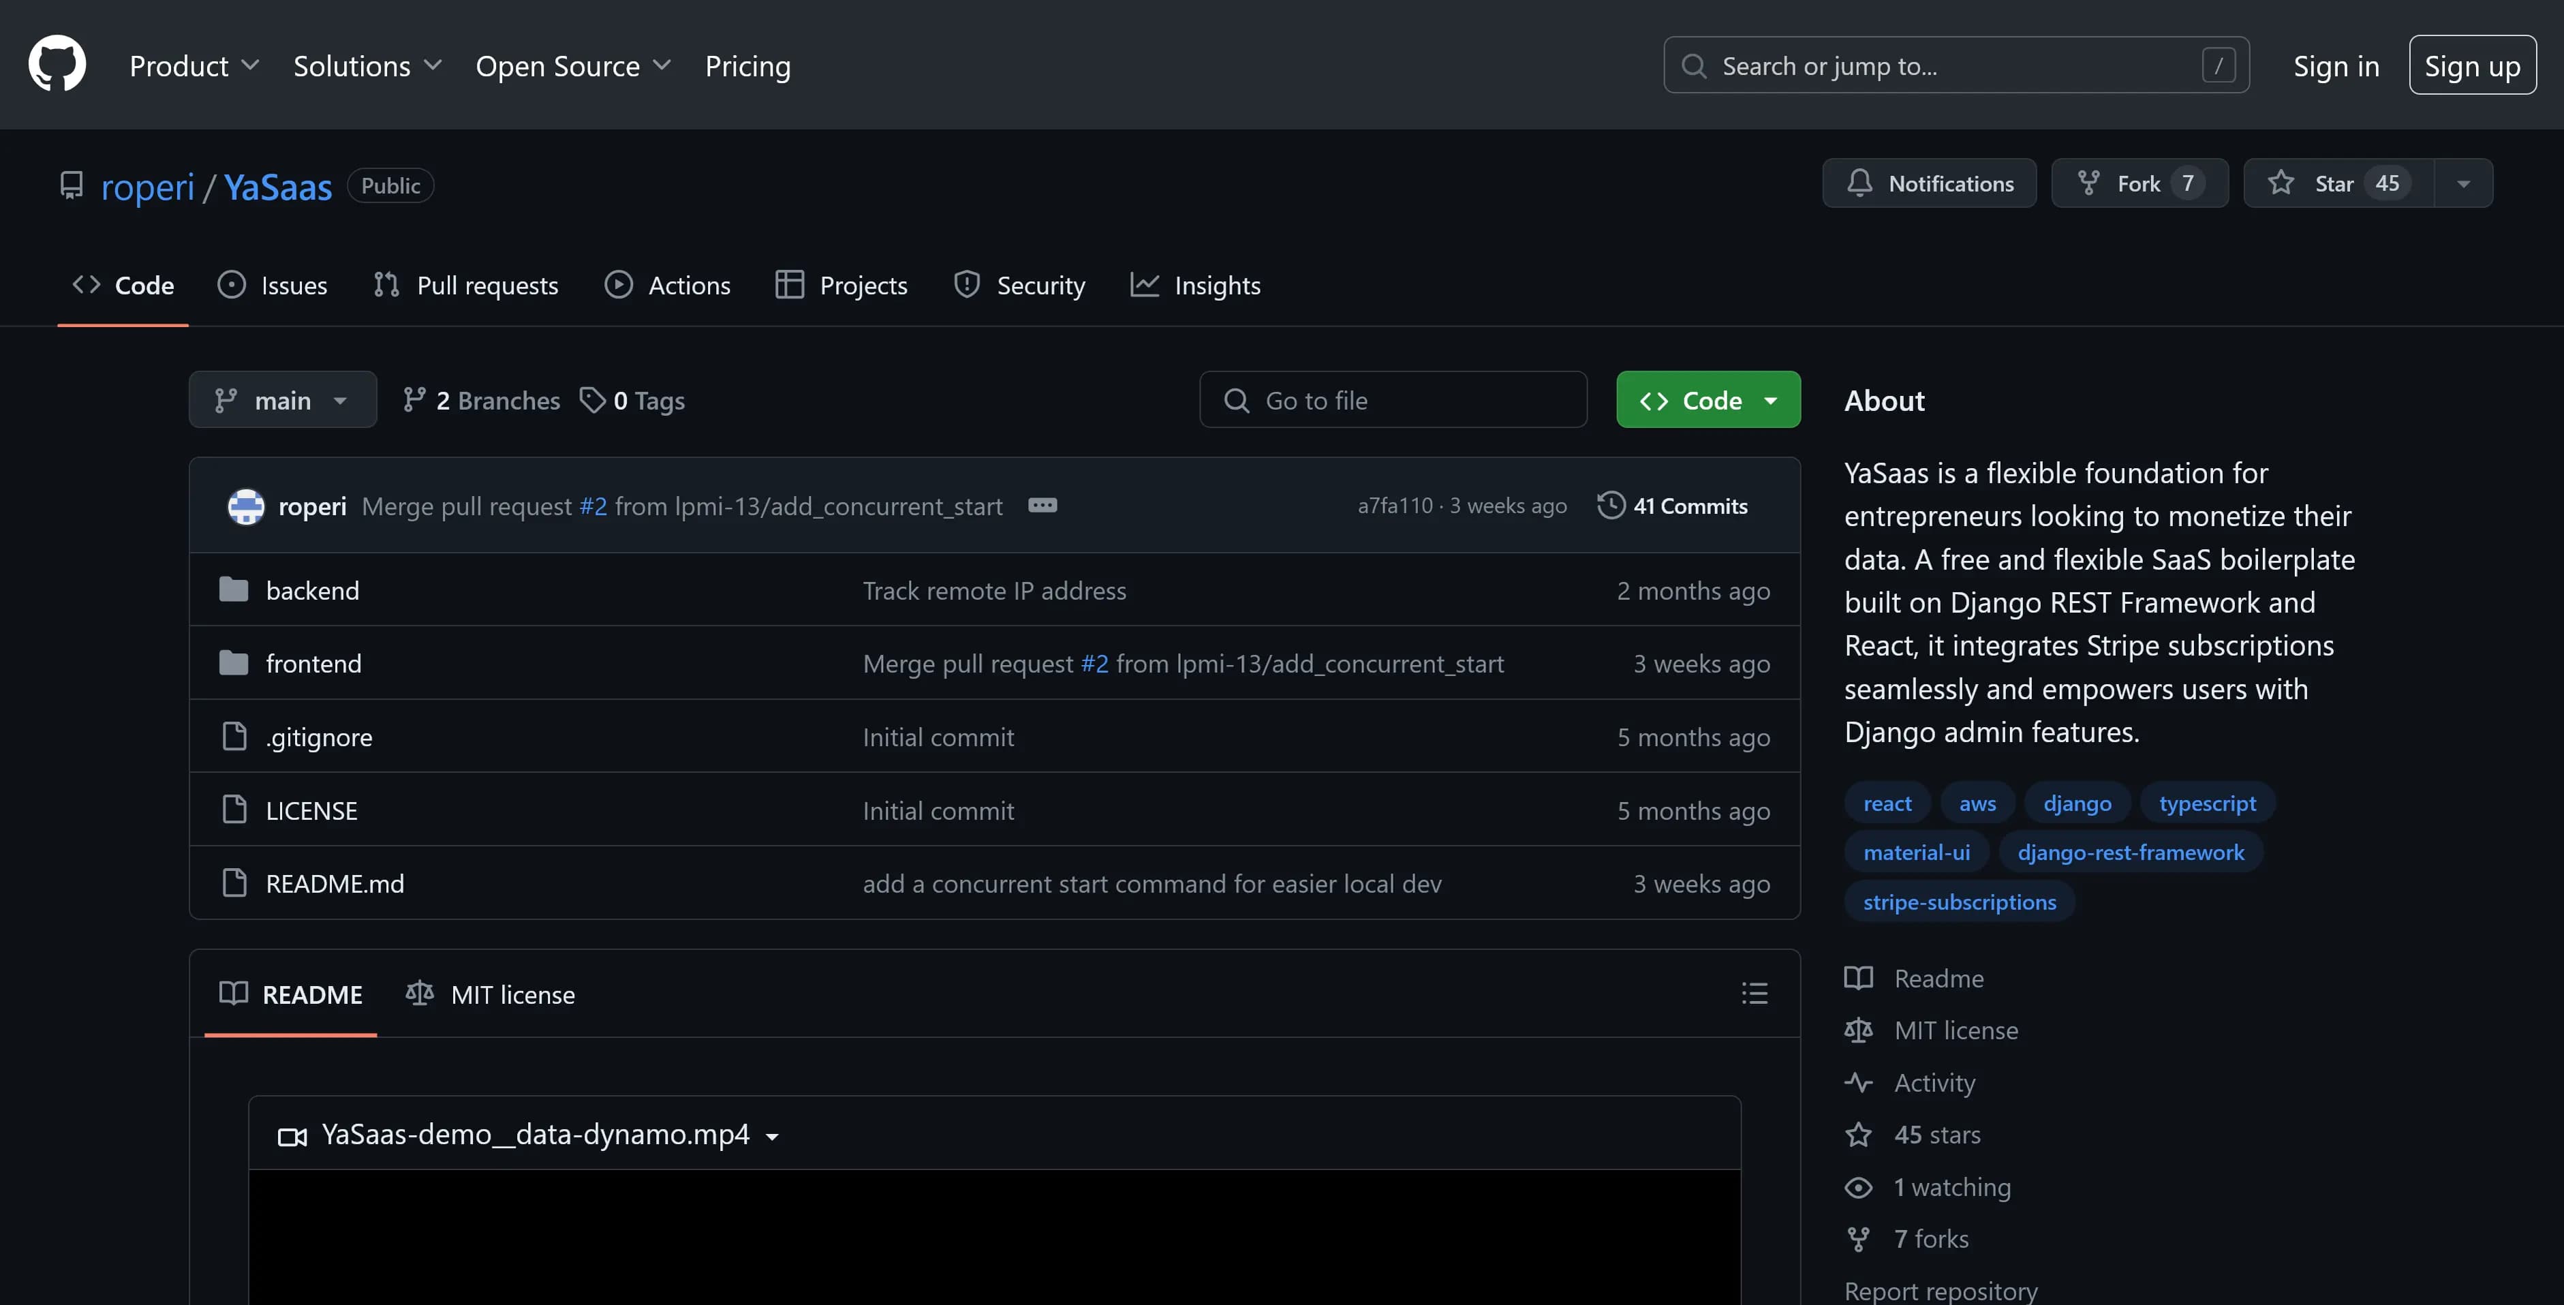Click Report repository link
The width and height of the screenshot is (2564, 1305).
(x=1940, y=1290)
